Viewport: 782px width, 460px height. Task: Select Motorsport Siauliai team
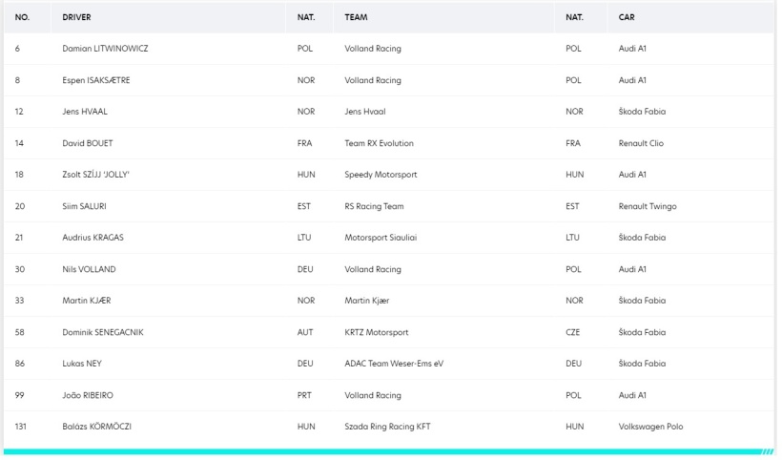pyautogui.click(x=380, y=238)
